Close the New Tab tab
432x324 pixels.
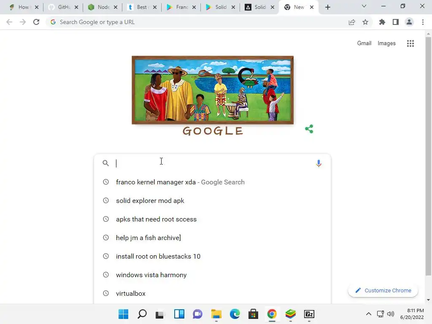312,7
